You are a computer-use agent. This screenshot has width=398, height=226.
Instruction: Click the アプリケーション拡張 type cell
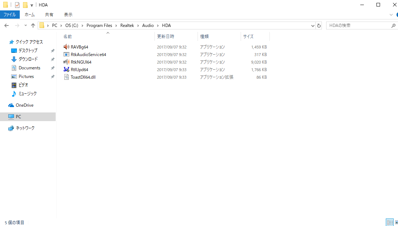point(217,77)
